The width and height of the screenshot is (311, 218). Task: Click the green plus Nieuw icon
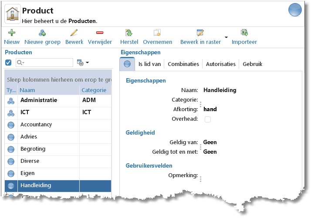coord(12,33)
